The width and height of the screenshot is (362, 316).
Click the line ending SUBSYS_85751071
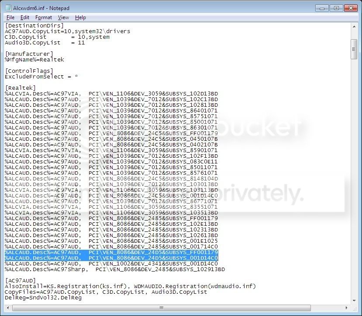[111, 116]
